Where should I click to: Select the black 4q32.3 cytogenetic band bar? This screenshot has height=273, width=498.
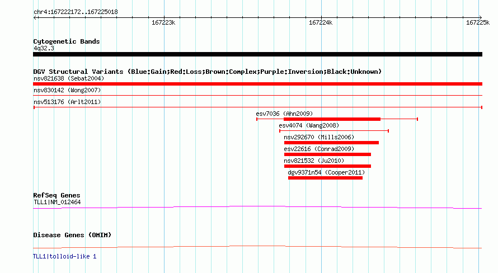[257, 54]
